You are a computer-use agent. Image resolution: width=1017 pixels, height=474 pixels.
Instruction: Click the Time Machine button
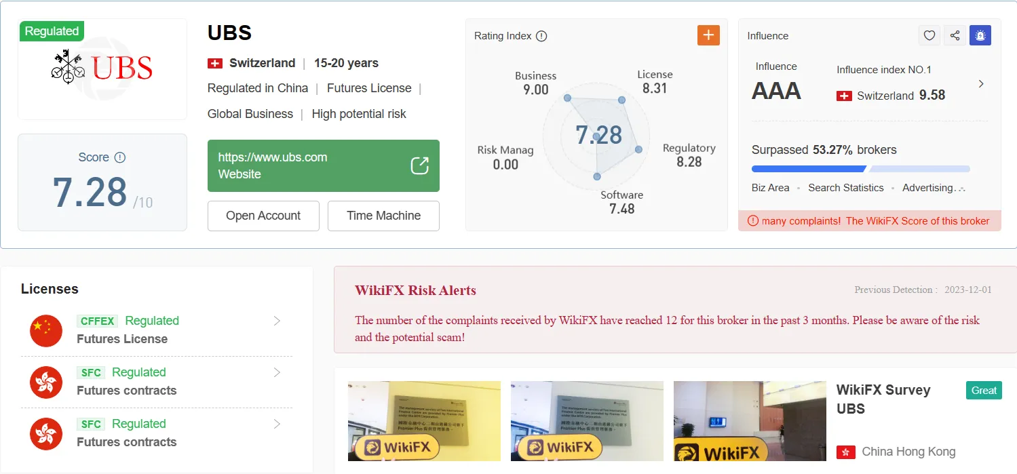point(383,216)
